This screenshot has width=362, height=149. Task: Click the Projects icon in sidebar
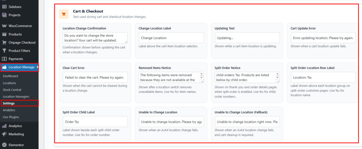click(4, 15)
